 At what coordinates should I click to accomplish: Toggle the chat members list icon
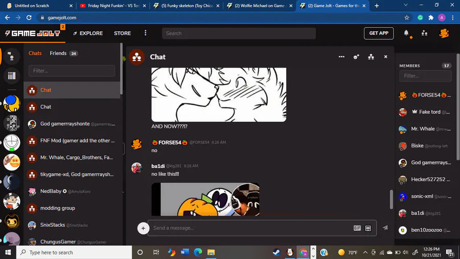pyautogui.click(x=371, y=57)
